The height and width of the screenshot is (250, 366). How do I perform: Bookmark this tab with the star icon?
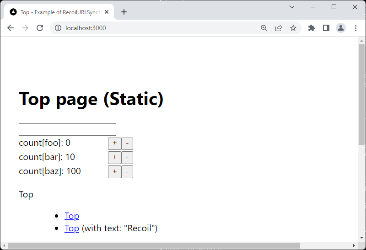(x=293, y=28)
